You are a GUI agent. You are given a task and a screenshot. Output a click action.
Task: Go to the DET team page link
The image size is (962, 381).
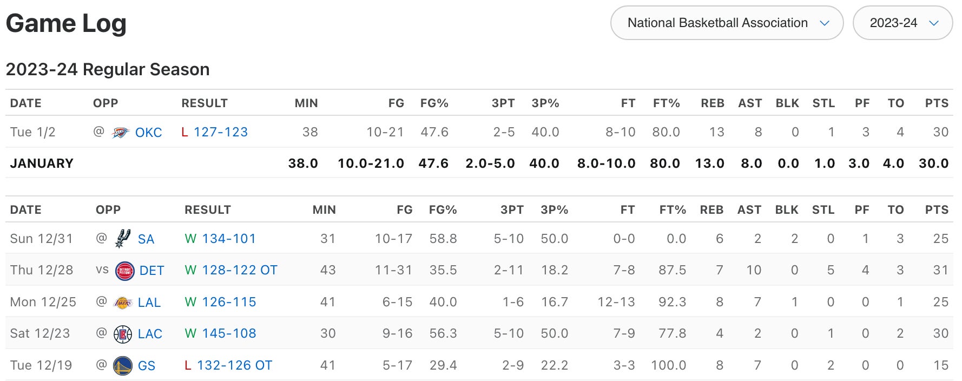151,271
